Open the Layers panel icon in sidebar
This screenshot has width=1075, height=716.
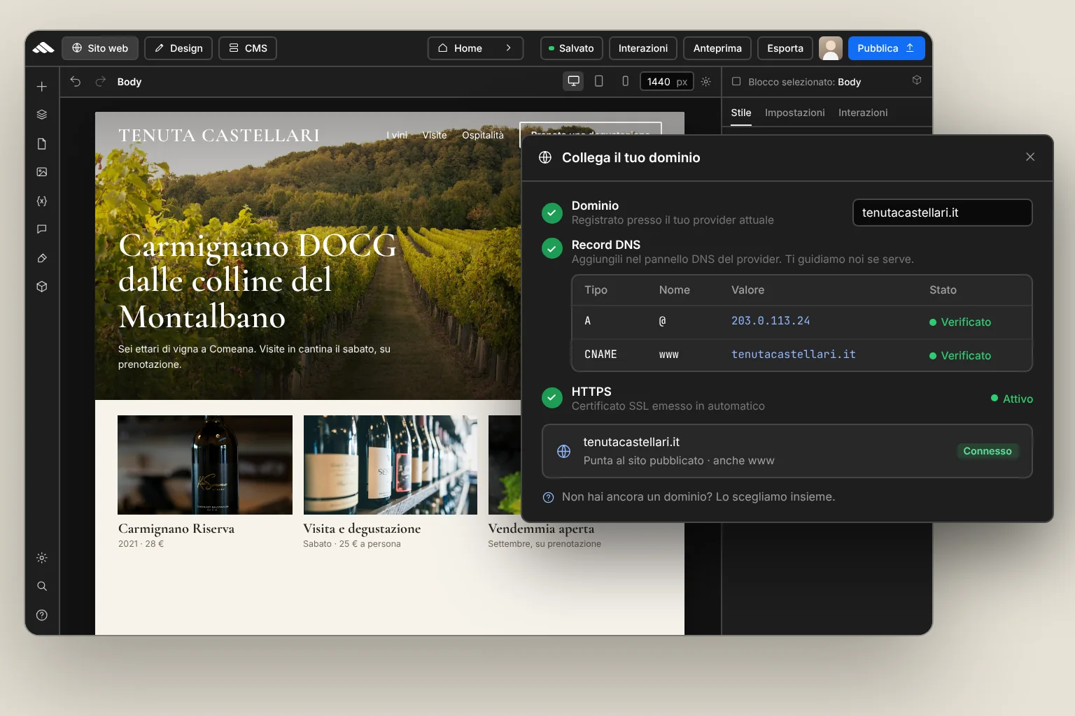pyautogui.click(x=42, y=115)
